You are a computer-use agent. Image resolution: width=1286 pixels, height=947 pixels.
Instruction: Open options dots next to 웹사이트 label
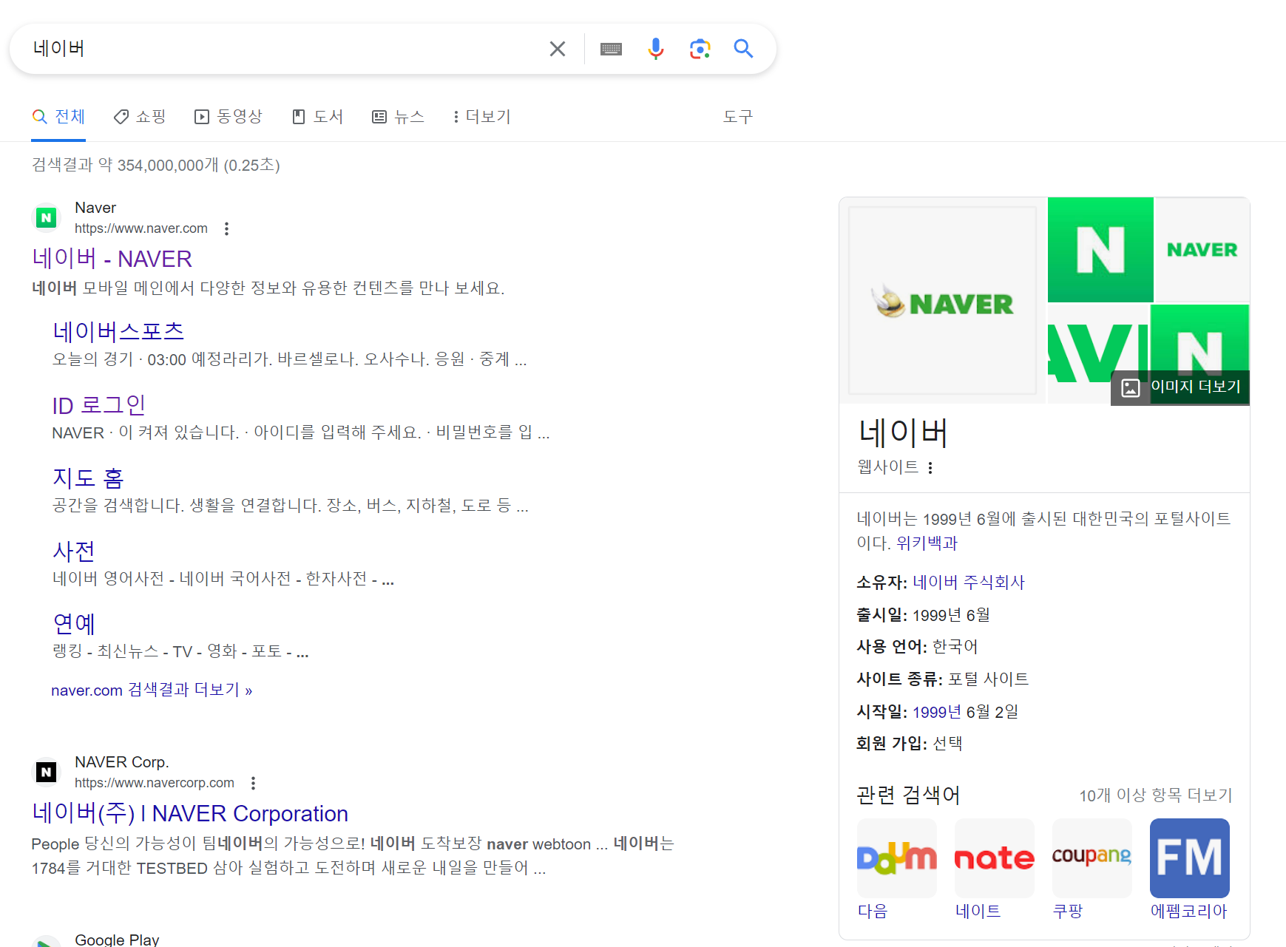pos(930,468)
